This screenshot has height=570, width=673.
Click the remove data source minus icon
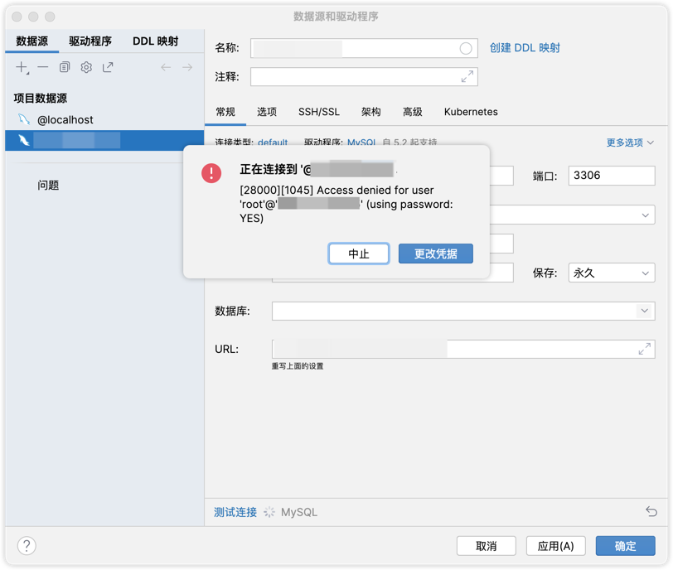click(x=43, y=67)
